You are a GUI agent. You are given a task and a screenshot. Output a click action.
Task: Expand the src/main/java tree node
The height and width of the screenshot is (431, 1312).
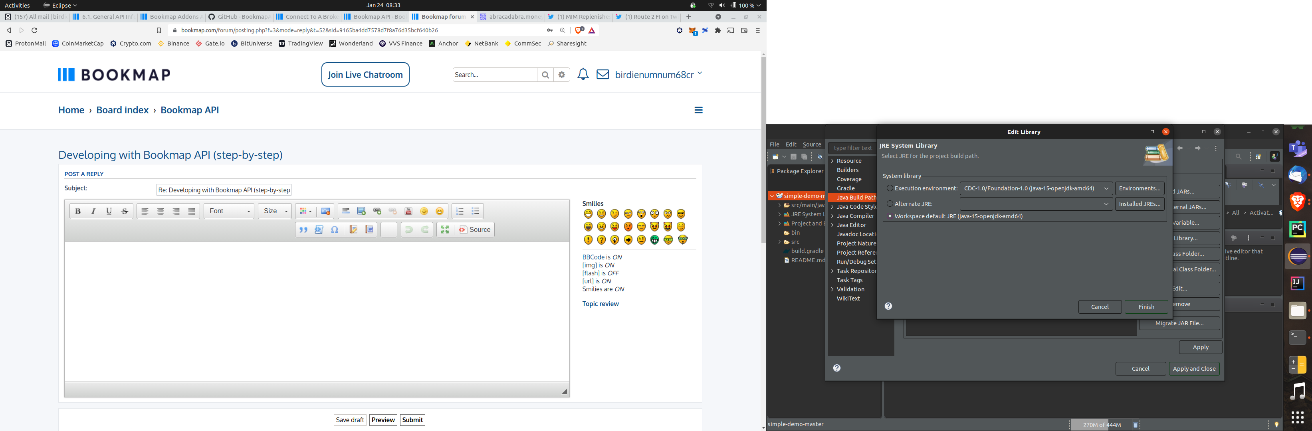(x=780, y=205)
